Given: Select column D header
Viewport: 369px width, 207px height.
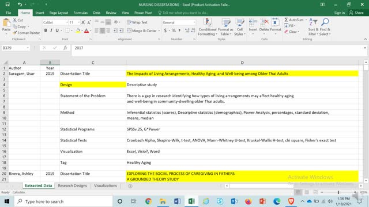Looking at the screenshot, I should 242,63.
